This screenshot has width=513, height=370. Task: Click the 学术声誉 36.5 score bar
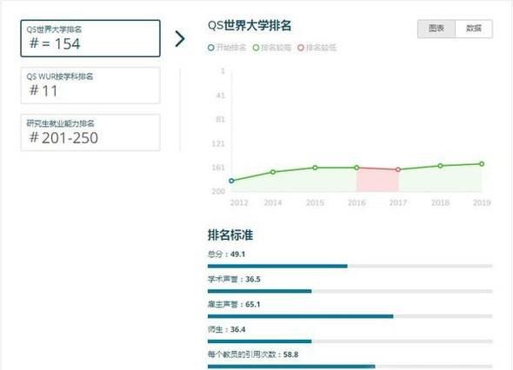pos(350,291)
